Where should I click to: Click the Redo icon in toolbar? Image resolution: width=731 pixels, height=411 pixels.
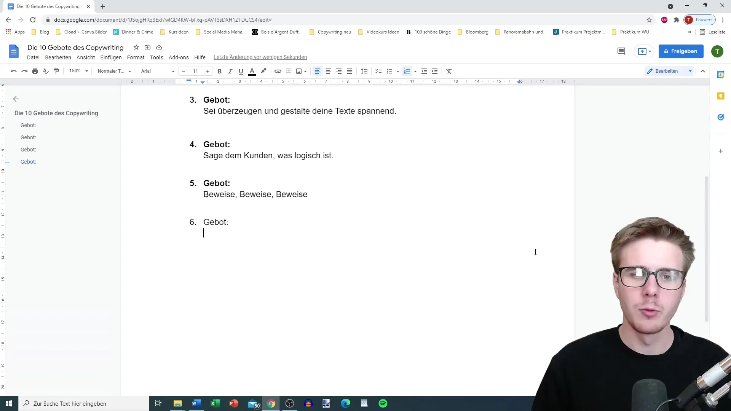pos(24,71)
